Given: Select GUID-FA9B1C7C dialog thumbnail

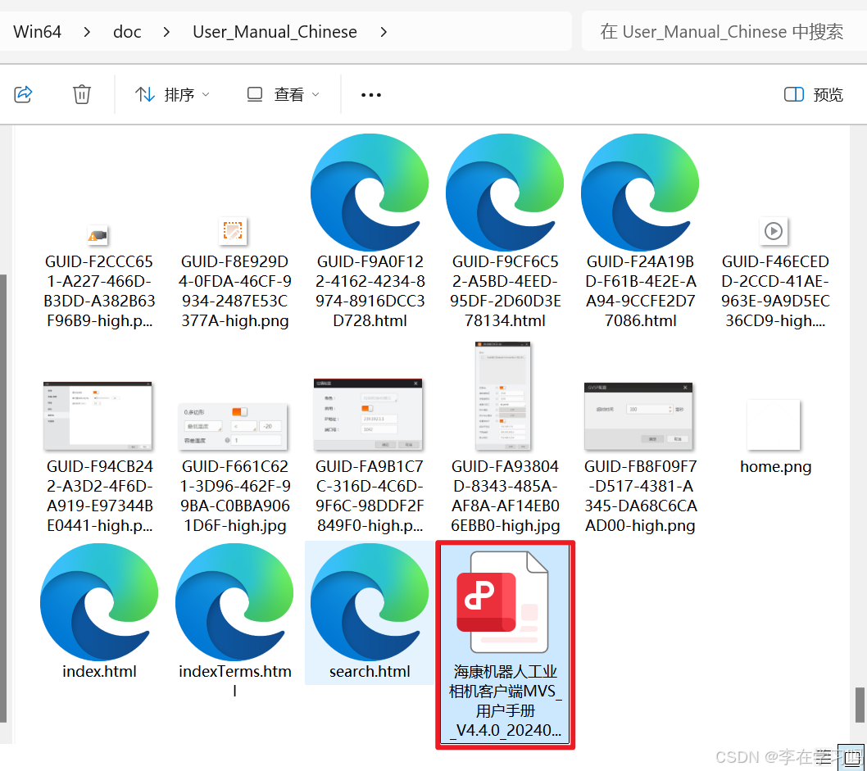Looking at the screenshot, I should 368,414.
